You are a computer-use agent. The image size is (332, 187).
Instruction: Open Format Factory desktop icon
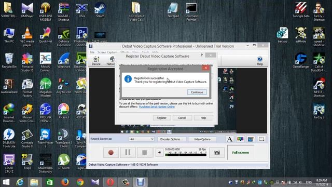[27, 88]
